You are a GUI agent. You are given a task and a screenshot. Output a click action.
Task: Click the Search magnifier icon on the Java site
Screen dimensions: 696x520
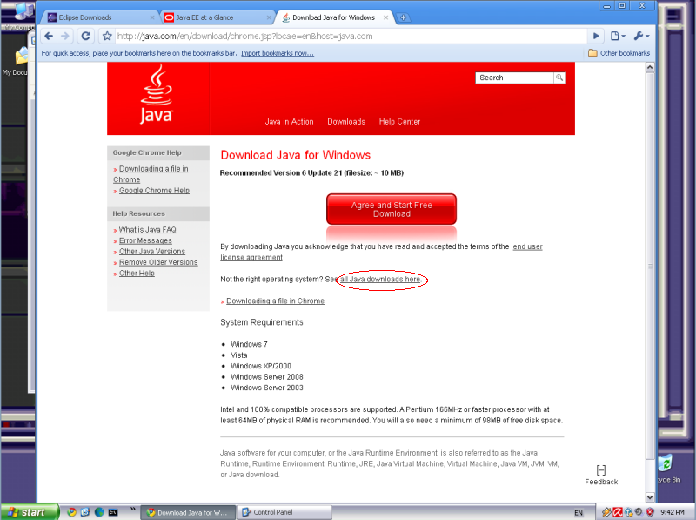(x=559, y=78)
